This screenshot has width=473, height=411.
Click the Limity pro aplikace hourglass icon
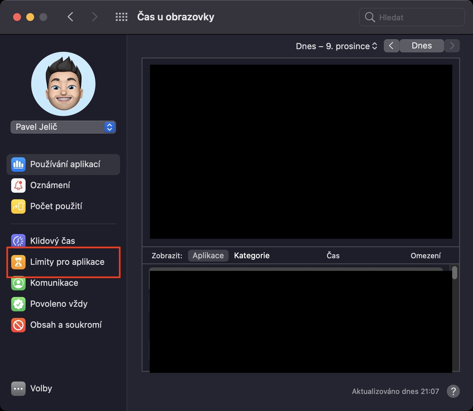point(18,262)
